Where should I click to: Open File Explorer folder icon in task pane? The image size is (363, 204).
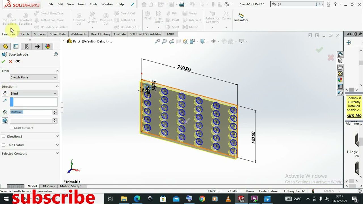(340, 67)
